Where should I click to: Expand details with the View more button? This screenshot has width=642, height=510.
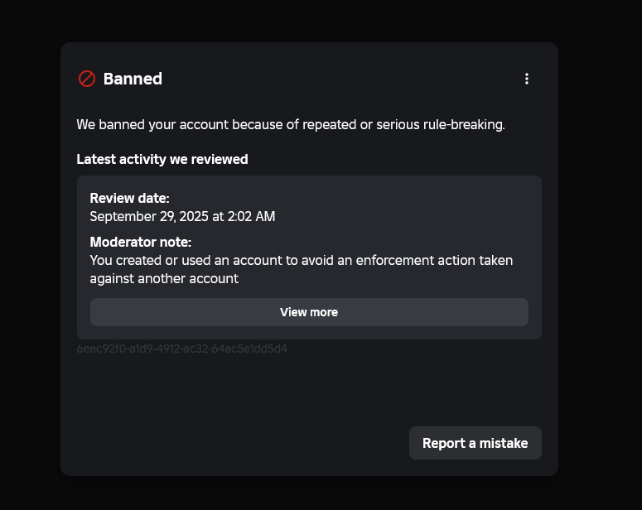click(309, 312)
